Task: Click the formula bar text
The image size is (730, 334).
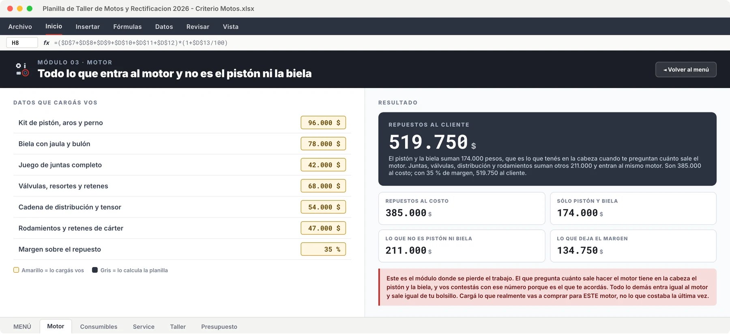Action: tap(141, 43)
